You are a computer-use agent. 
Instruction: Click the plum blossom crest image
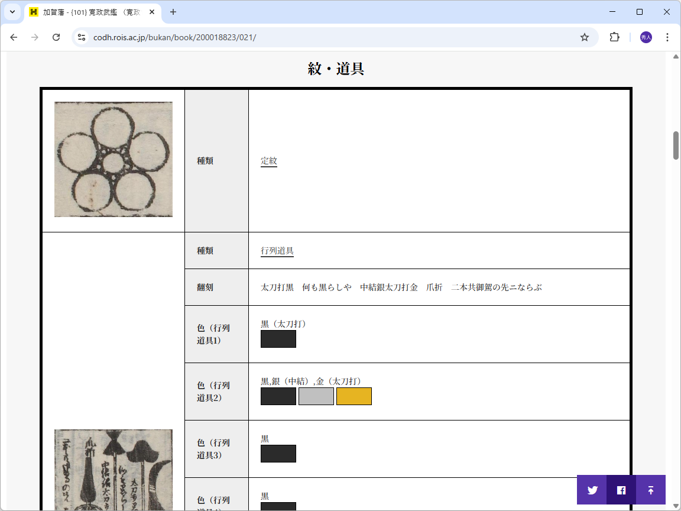coord(113,159)
